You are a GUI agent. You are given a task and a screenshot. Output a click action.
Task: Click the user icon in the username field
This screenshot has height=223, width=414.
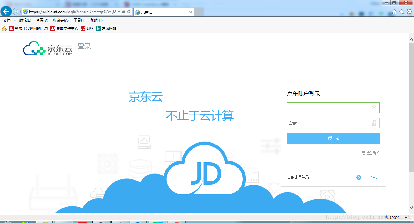coord(374,108)
